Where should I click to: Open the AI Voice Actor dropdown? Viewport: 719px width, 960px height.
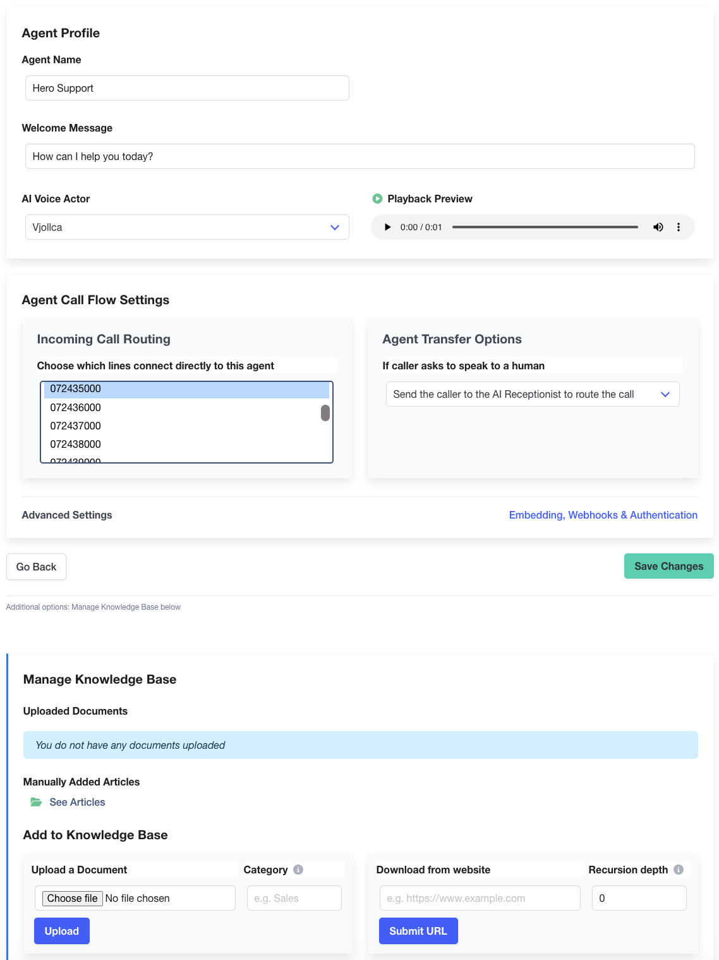pos(187,227)
